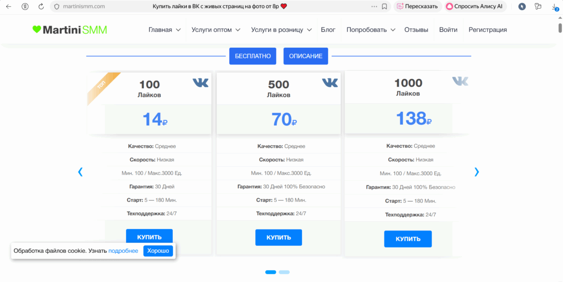Click the browser back arrow

click(x=8, y=7)
